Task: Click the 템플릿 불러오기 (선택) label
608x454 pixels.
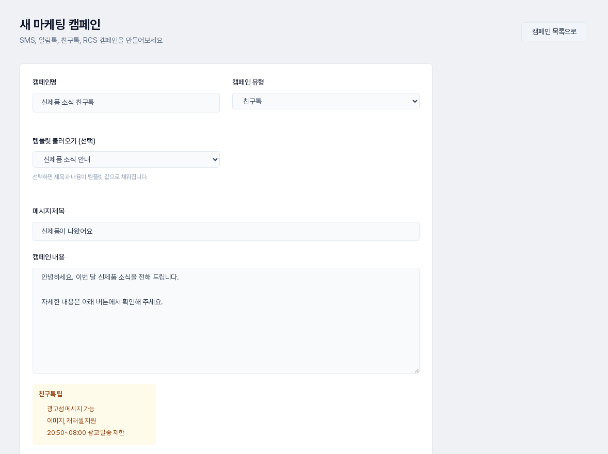Action: (x=64, y=141)
